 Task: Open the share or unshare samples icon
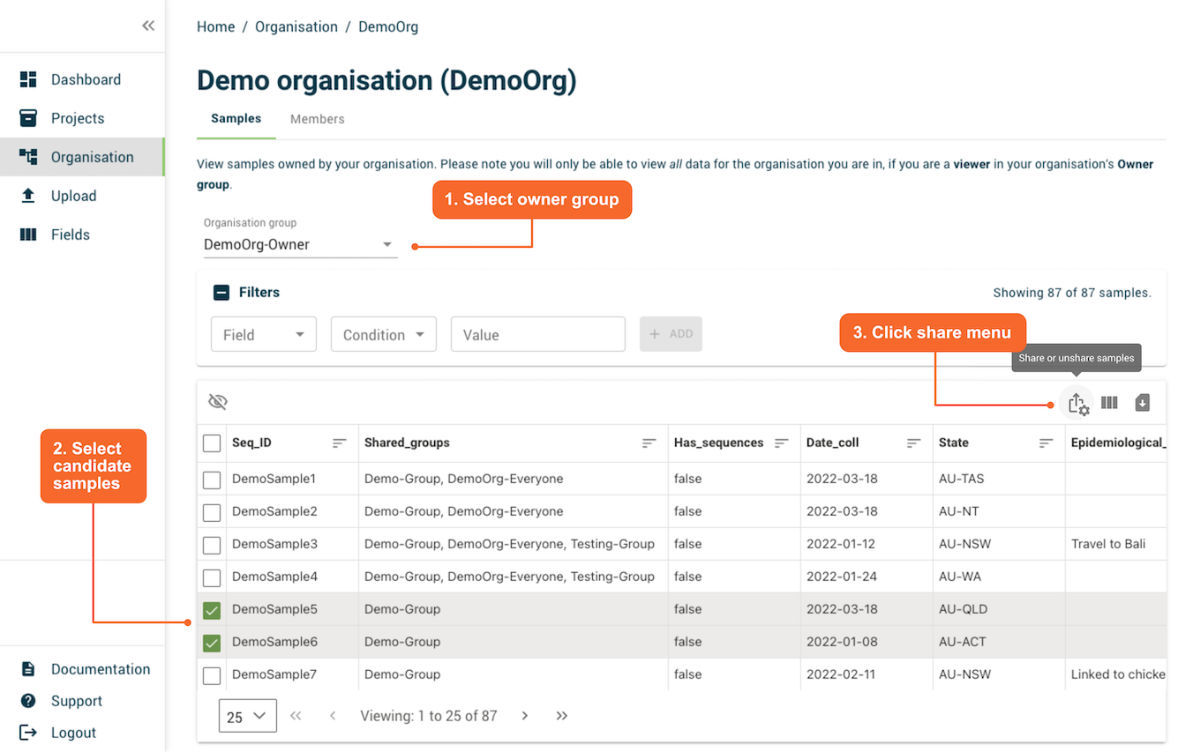(1077, 403)
